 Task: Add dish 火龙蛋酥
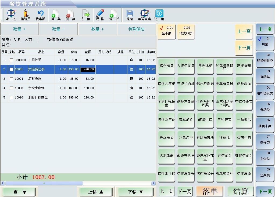click(x=166, y=156)
